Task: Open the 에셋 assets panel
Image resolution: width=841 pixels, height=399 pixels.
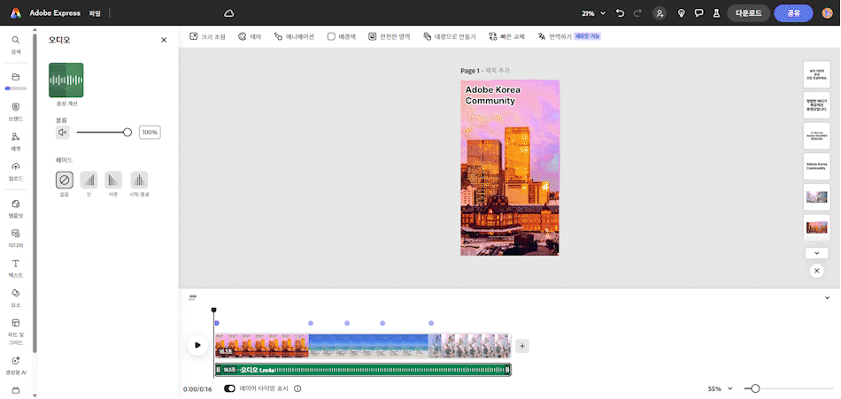Action: point(16,142)
